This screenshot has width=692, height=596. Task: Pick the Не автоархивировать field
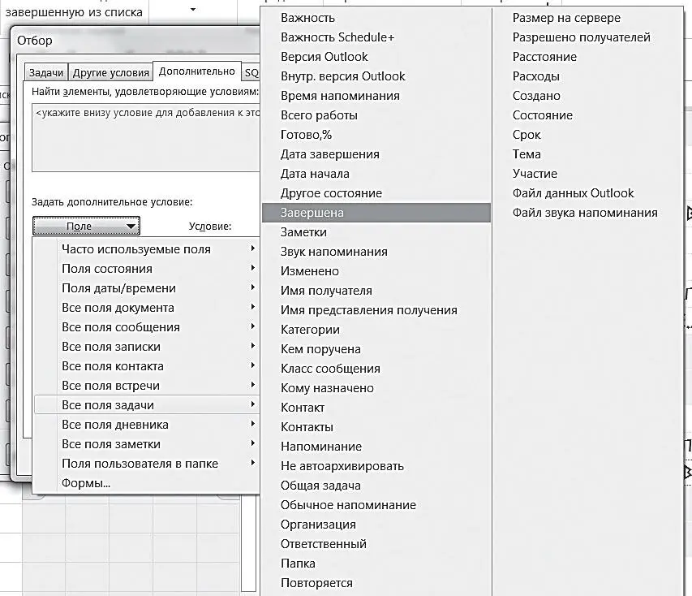tap(376, 465)
